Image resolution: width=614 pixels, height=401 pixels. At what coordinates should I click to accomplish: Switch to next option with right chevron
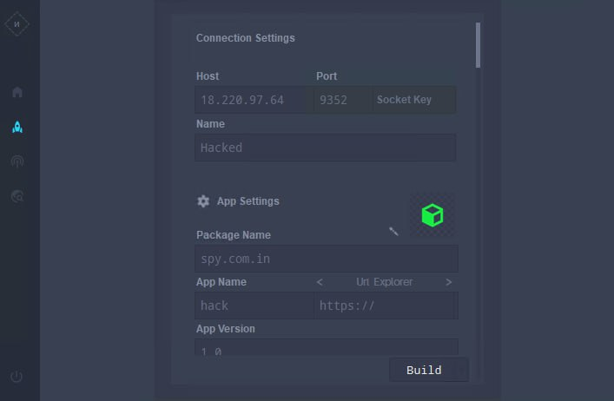[449, 282]
